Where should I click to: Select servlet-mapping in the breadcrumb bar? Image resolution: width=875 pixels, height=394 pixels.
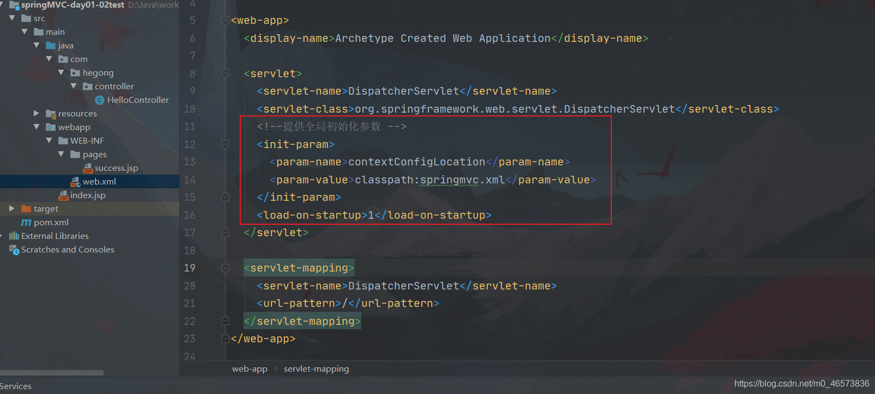pos(316,368)
